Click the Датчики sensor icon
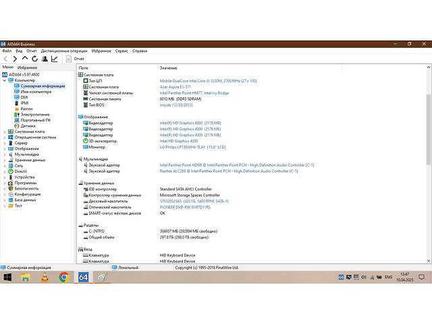This screenshot has height=324, width=432. point(17,126)
